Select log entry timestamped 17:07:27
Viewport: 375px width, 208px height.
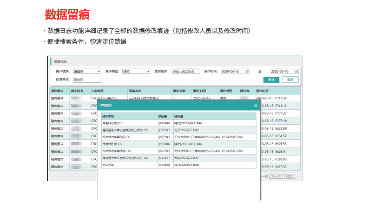click(x=274, y=113)
